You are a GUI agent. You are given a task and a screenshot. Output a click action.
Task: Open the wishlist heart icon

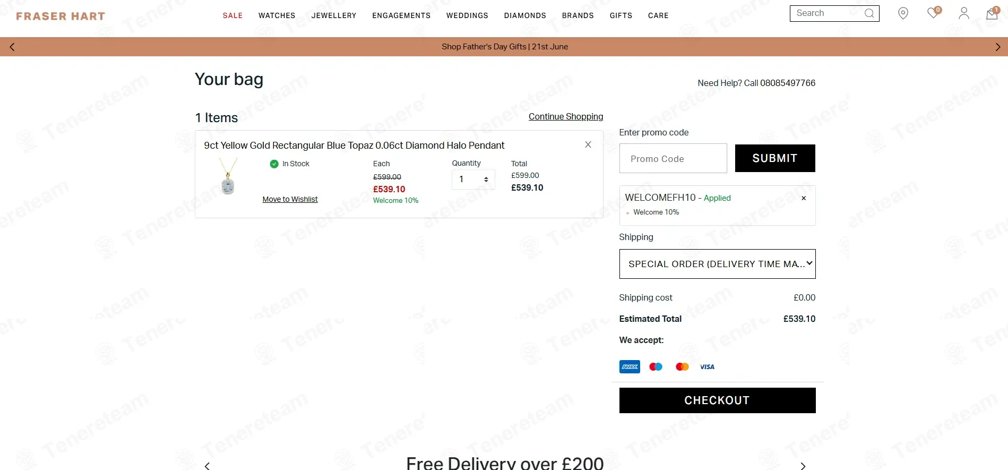tap(934, 13)
